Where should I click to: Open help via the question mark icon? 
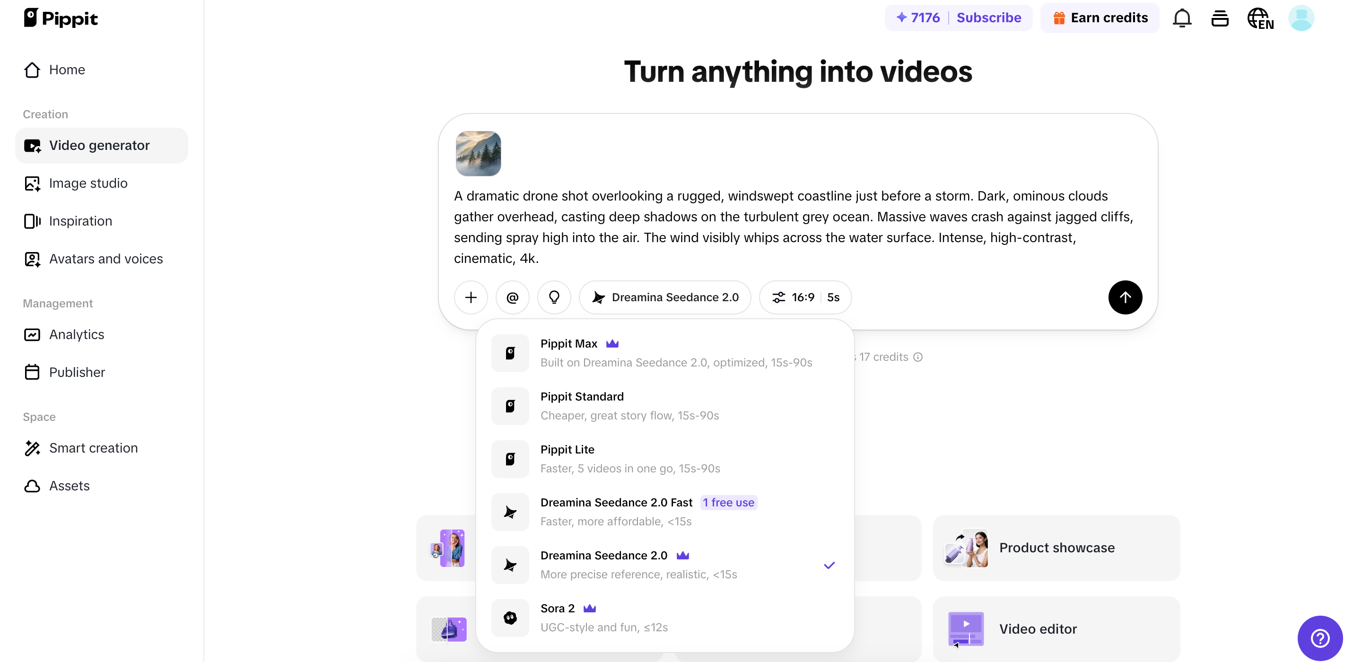tap(1320, 638)
